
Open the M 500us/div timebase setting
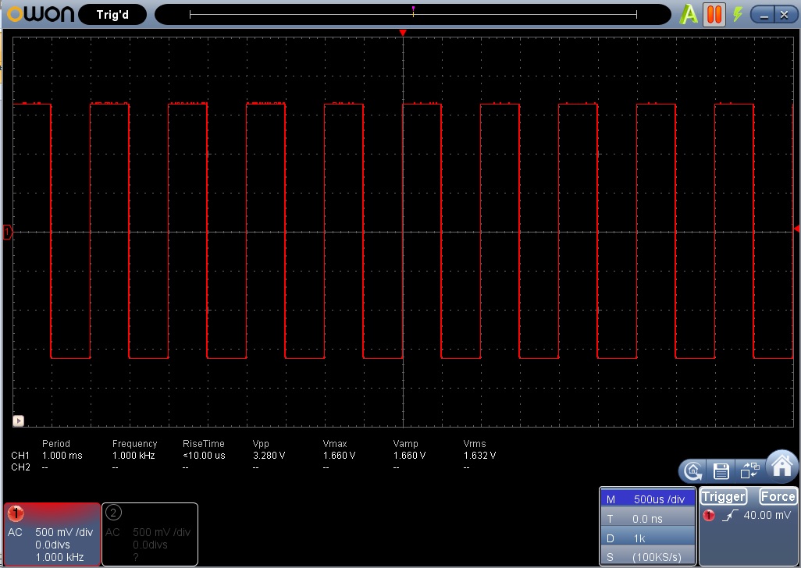coord(646,499)
